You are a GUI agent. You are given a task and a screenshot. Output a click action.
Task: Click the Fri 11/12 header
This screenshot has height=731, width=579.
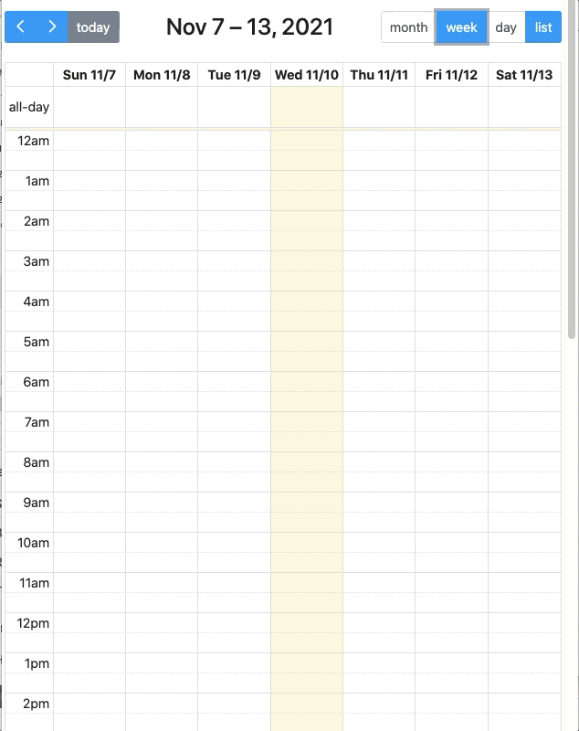coord(451,74)
